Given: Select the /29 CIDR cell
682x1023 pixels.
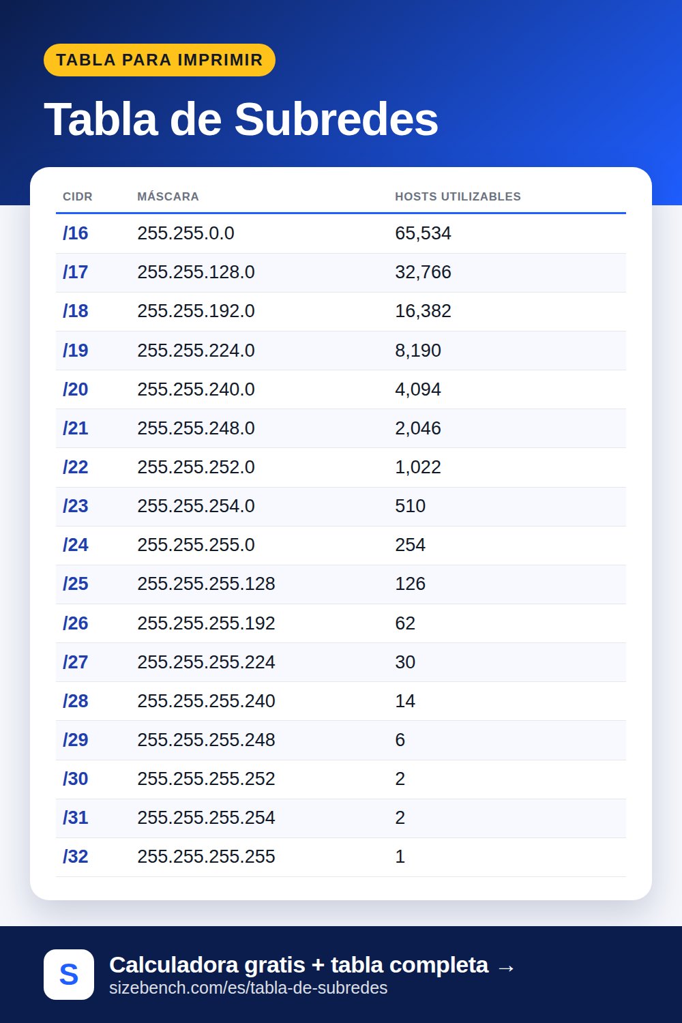Looking at the screenshot, I should tap(76, 740).
